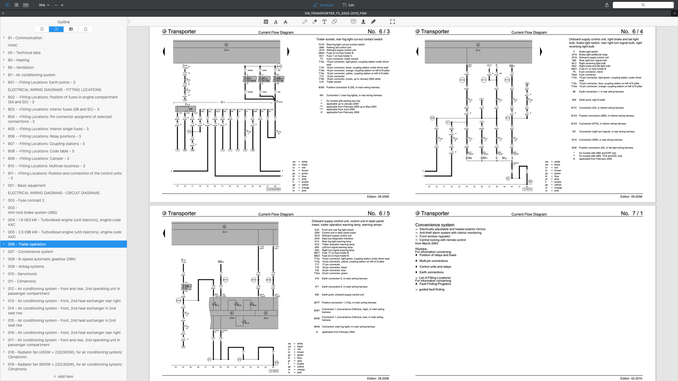Expand the '006 - Trailer operation' entry
678x381 pixels.
point(4,244)
